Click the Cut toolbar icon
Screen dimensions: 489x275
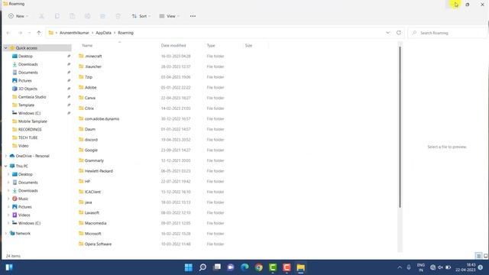click(x=41, y=16)
